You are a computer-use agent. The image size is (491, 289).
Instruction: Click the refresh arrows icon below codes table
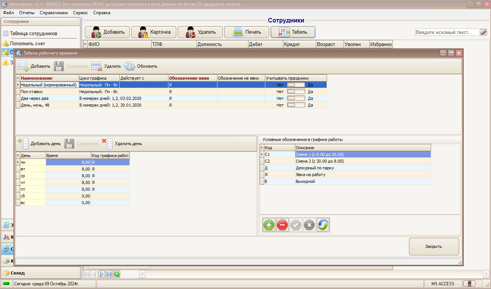coord(323,225)
